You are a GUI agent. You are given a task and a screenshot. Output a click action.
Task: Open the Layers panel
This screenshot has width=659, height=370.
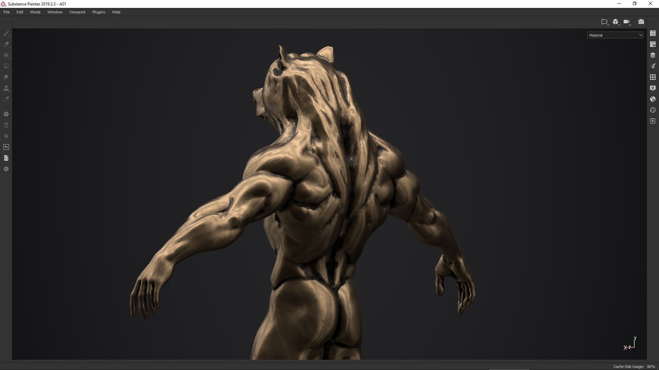[x=653, y=55]
